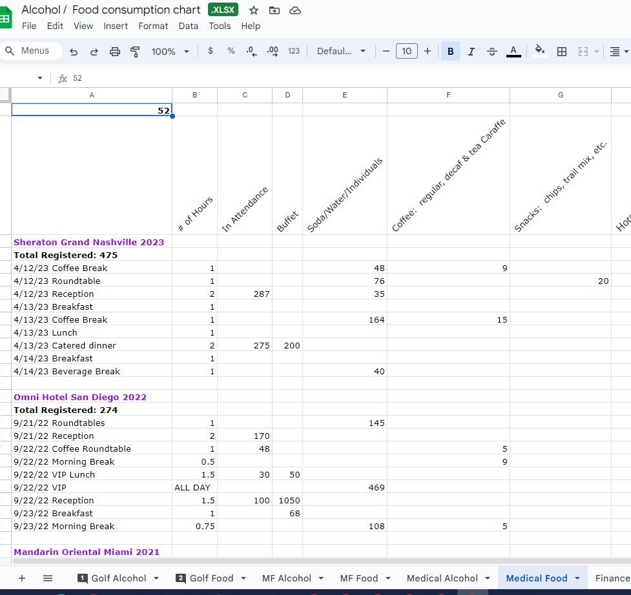The width and height of the screenshot is (631, 595).
Task: Open the text color picker
Action: tap(513, 52)
